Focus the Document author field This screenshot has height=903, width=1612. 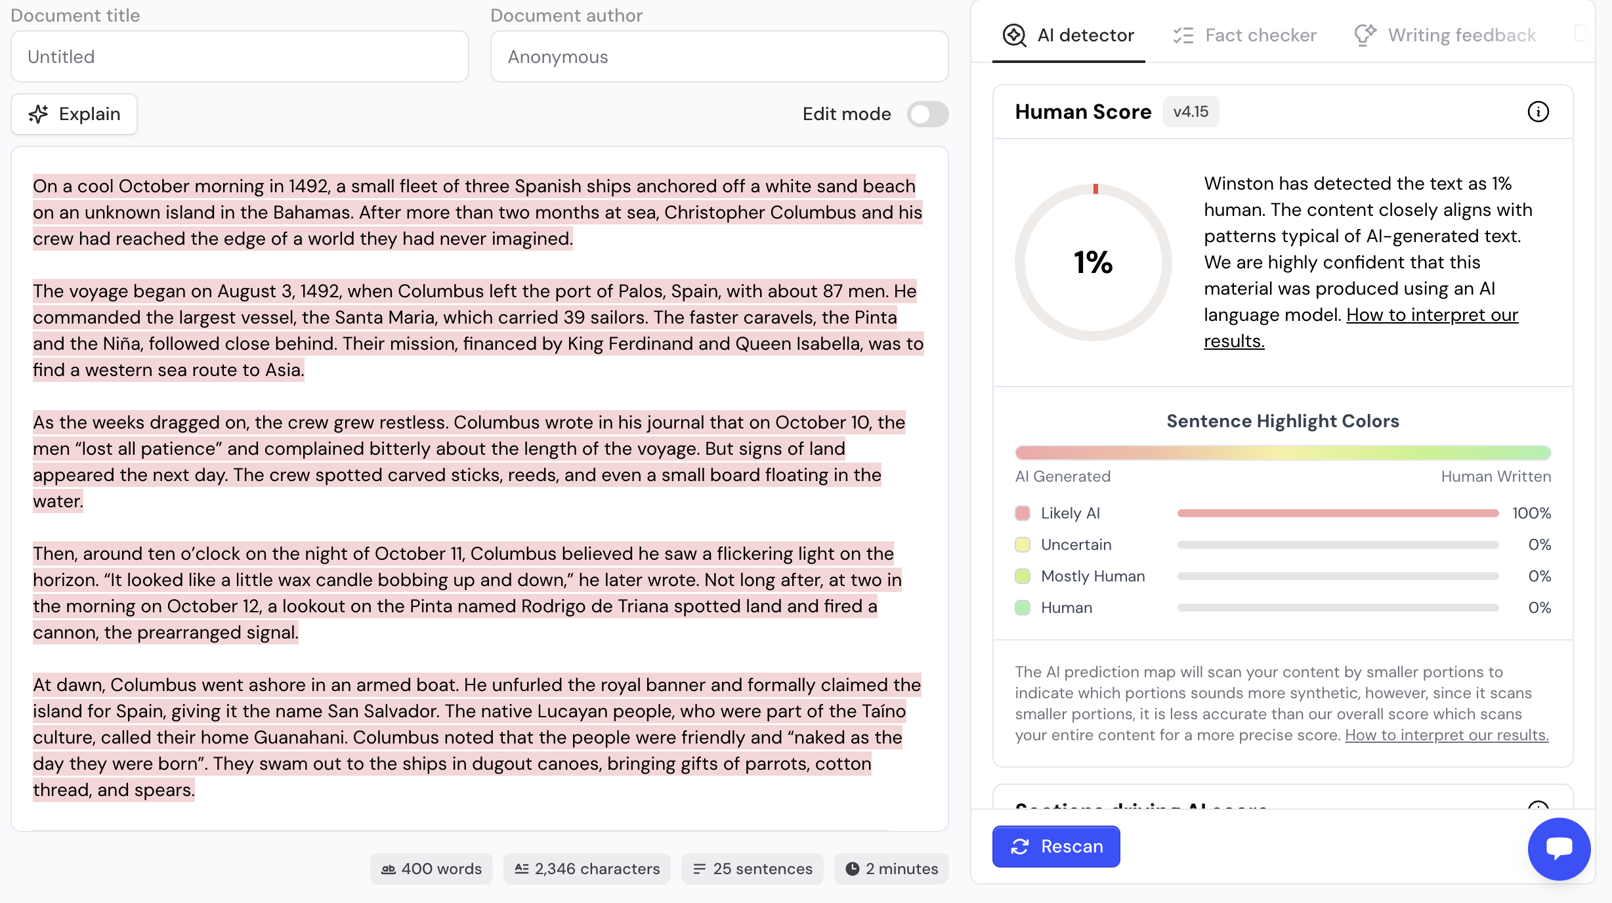719,57
